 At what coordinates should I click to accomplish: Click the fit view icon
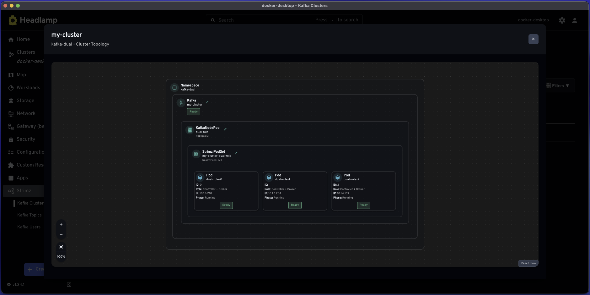point(61,247)
